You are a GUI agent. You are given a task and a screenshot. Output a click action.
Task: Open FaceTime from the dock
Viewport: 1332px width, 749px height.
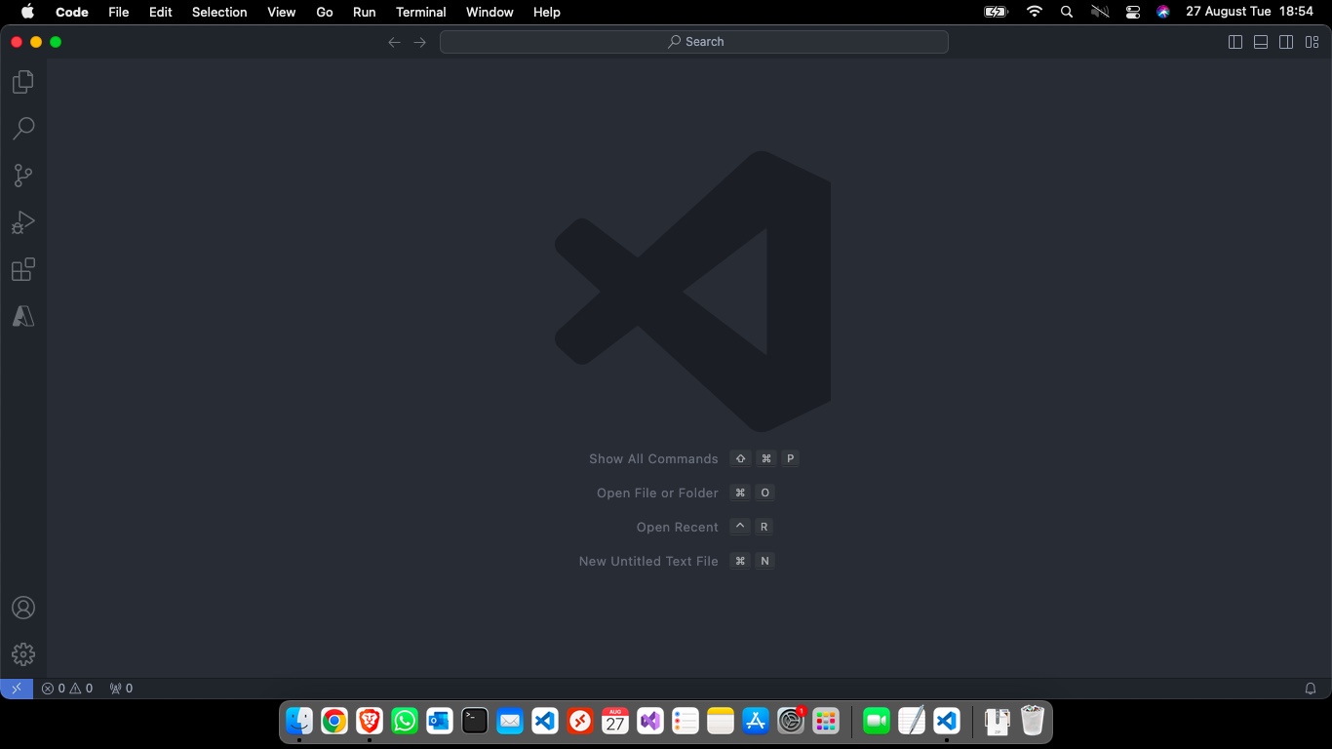tap(877, 721)
